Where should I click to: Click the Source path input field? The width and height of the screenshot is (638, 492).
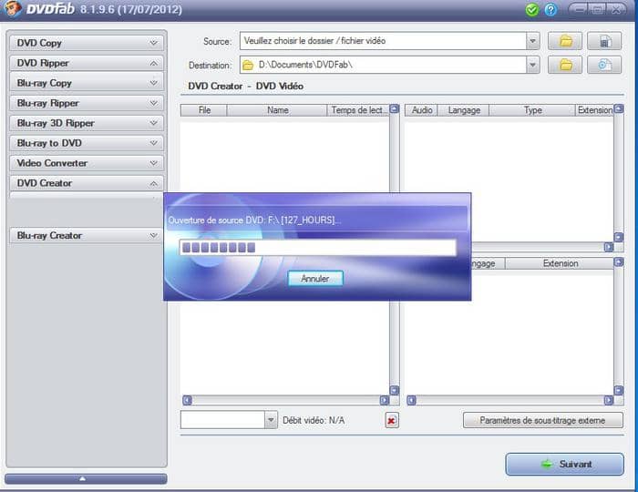[x=383, y=41]
